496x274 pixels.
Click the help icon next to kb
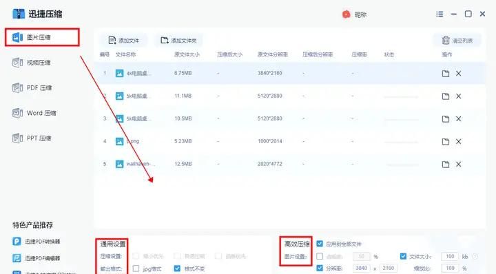[475, 257]
